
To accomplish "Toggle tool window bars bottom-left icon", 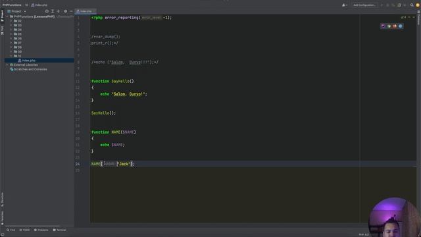I will [x=2, y=235].
